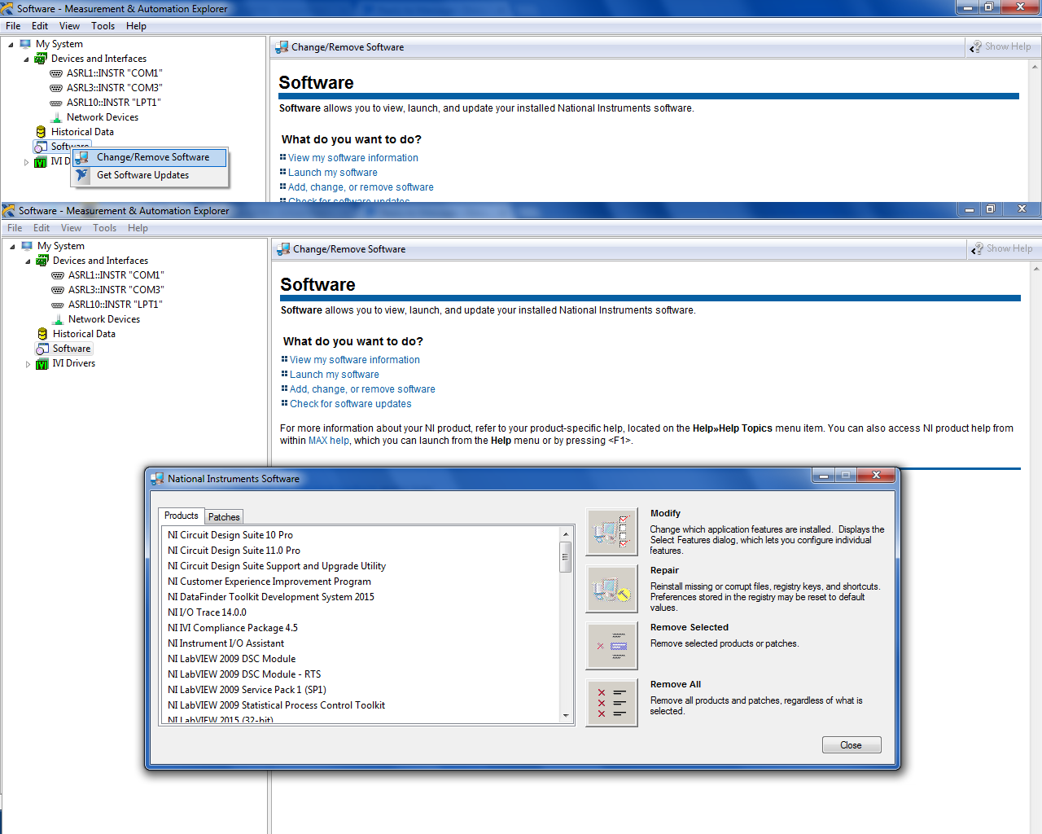The height and width of the screenshot is (834, 1042).
Task: Click Historical Data icon in lower window
Action: pyautogui.click(x=42, y=334)
